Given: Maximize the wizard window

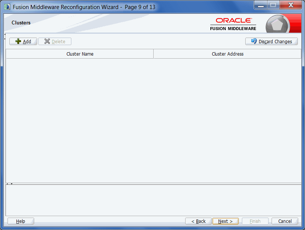Looking at the screenshot, I should pos(273,5).
